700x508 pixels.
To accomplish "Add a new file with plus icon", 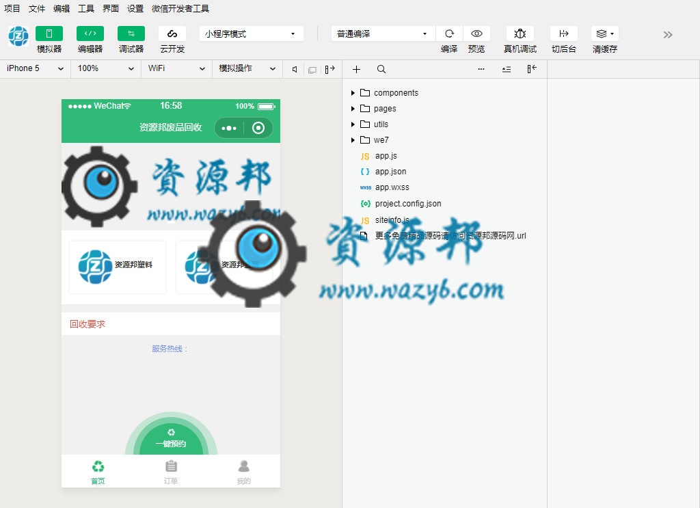I will click(356, 69).
